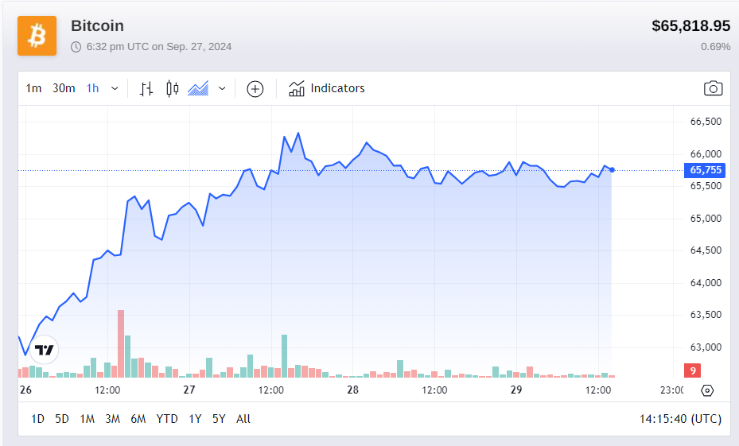This screenshot has width=739, height=446.
Task: Select the bar chart style icon
Action: click(146, 88)
